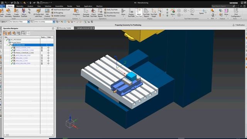Select SPOT_DRILLING_SYM operation
Viewport: 247px width, 139px height.
point(23,56)
